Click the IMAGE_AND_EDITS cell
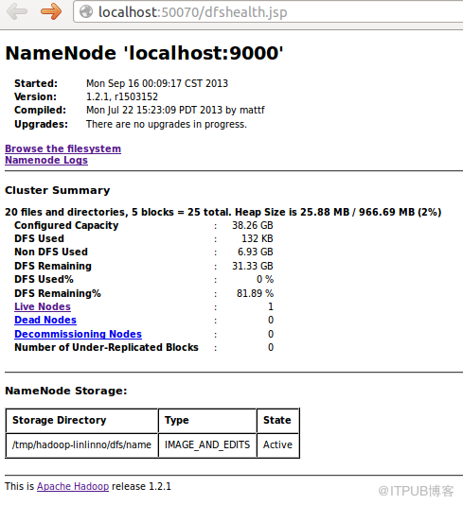The height and width of the screenshot is (505, 463). pos(207,444)
